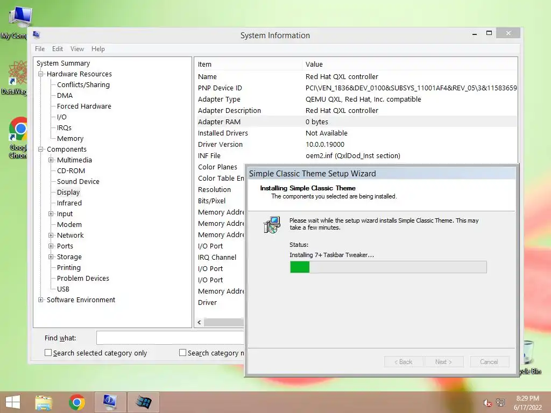Select I/O under Hardware Resources
This screenshot has height=413, width=551.
[x=61, y=117]
